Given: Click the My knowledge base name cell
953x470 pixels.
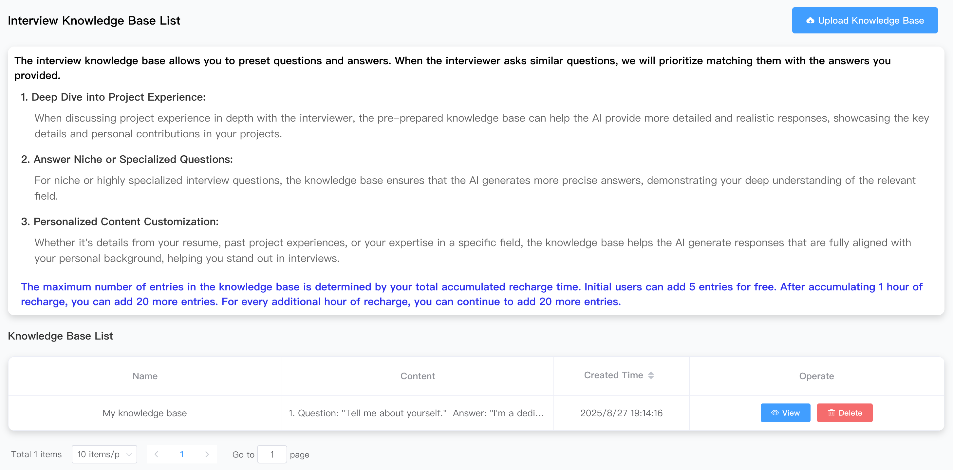Looking at the screenshot, I should coord(145,413).
